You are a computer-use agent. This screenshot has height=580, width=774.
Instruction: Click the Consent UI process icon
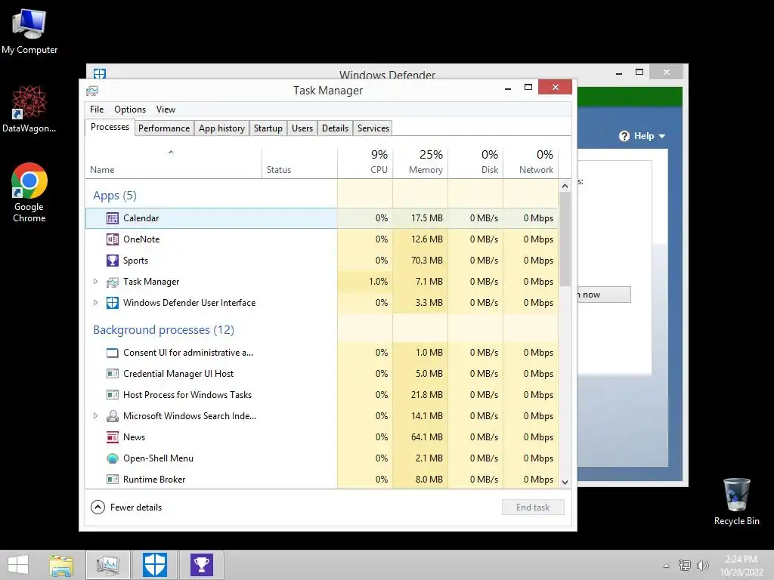point(113,353)
